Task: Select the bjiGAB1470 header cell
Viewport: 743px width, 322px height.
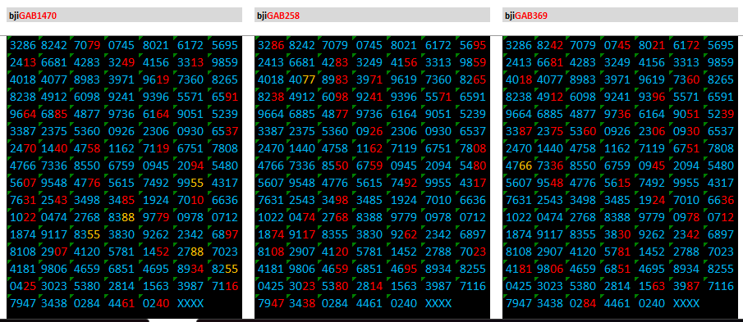Action: [x=125, y=15]
